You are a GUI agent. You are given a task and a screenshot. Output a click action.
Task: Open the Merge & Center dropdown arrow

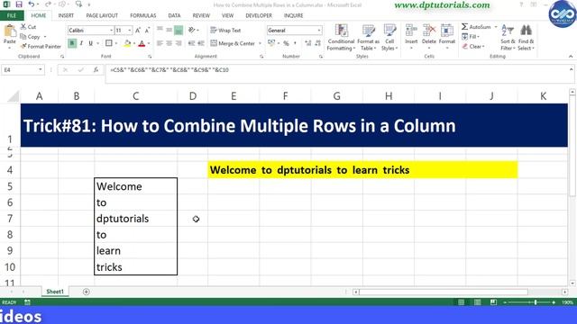pos(260,43)
